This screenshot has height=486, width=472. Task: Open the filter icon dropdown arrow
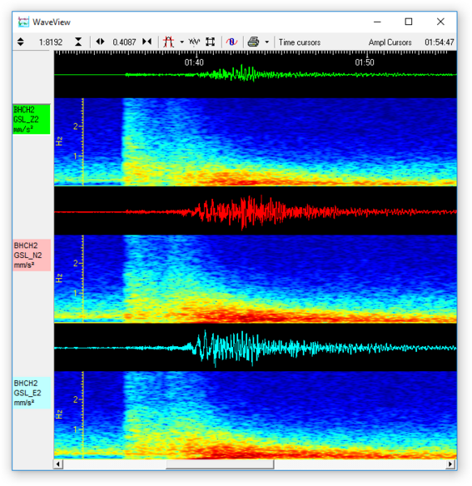(x=182, y=42)
